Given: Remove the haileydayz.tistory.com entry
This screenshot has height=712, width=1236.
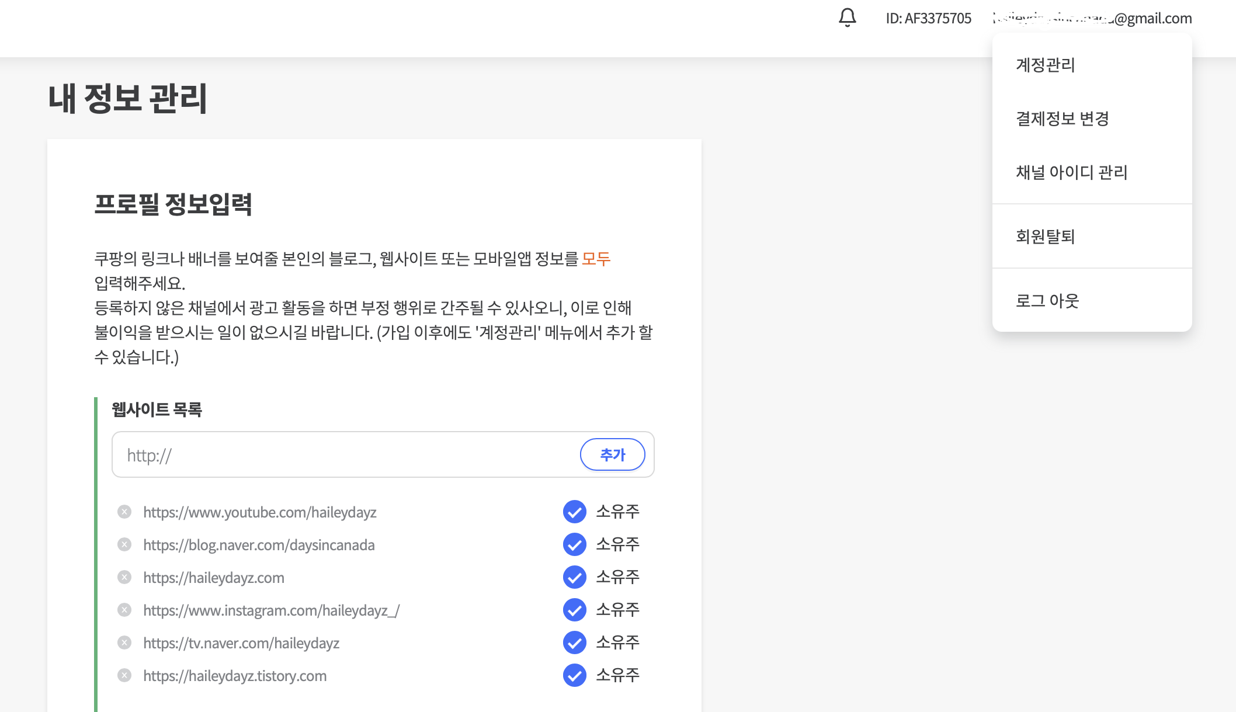Looking at the screenshot, I should coord(124,676).
